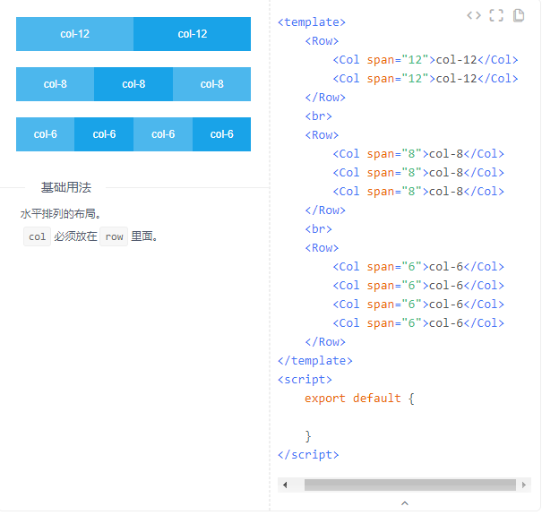Click the closing </template> code line
The height and width of the screenshot is (515, 542).
pyautogui.click(x=315, y=360)
